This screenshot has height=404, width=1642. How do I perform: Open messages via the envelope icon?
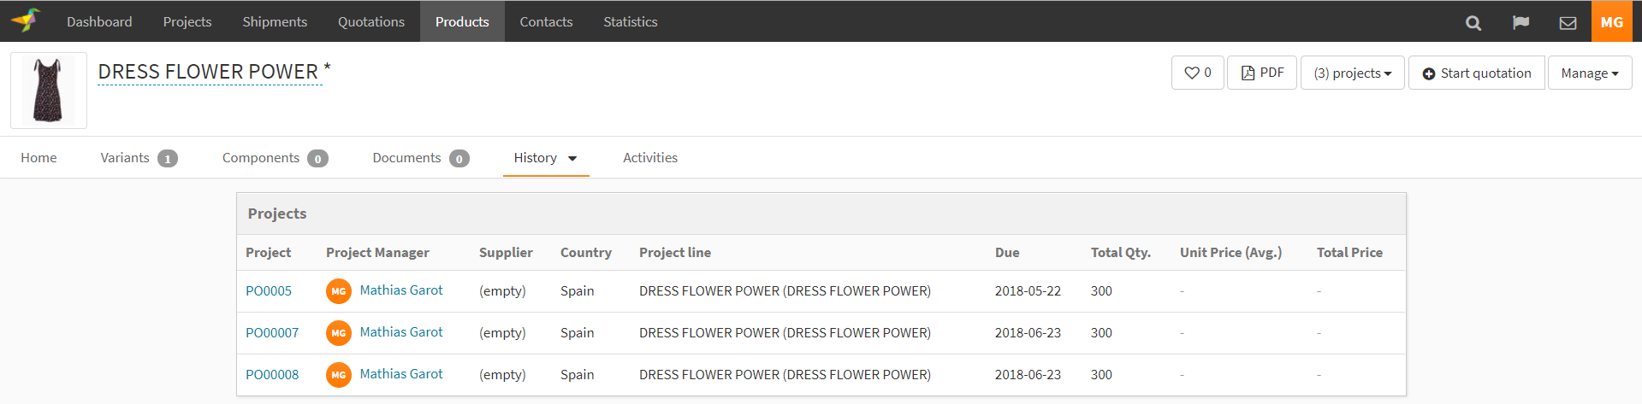1568,23
